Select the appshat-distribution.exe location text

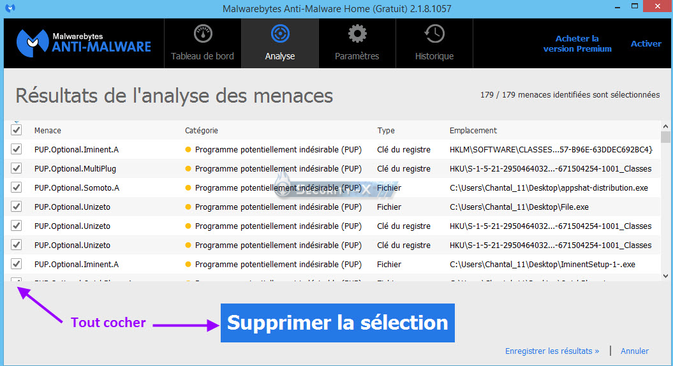(549, 187)
